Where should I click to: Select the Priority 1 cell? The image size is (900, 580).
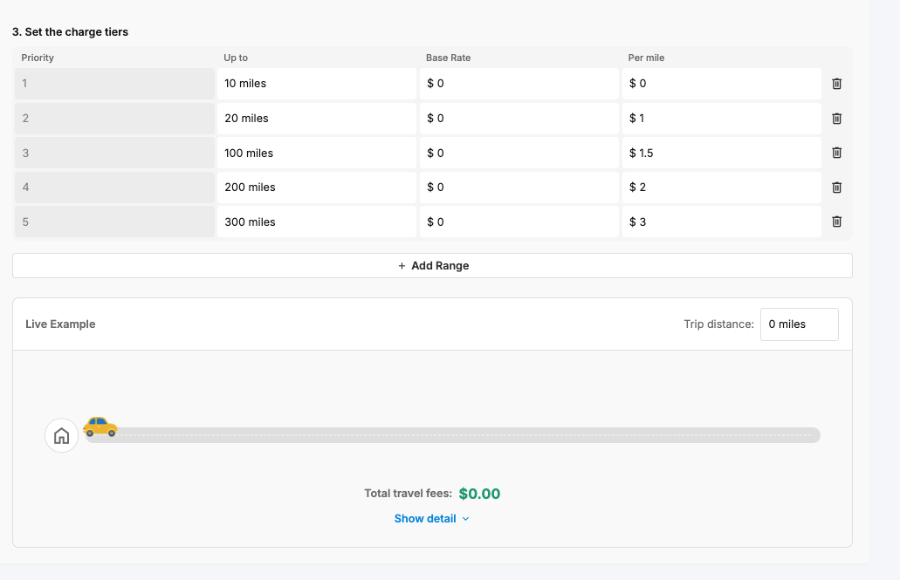pyautogui.click(x=115, y=84)
